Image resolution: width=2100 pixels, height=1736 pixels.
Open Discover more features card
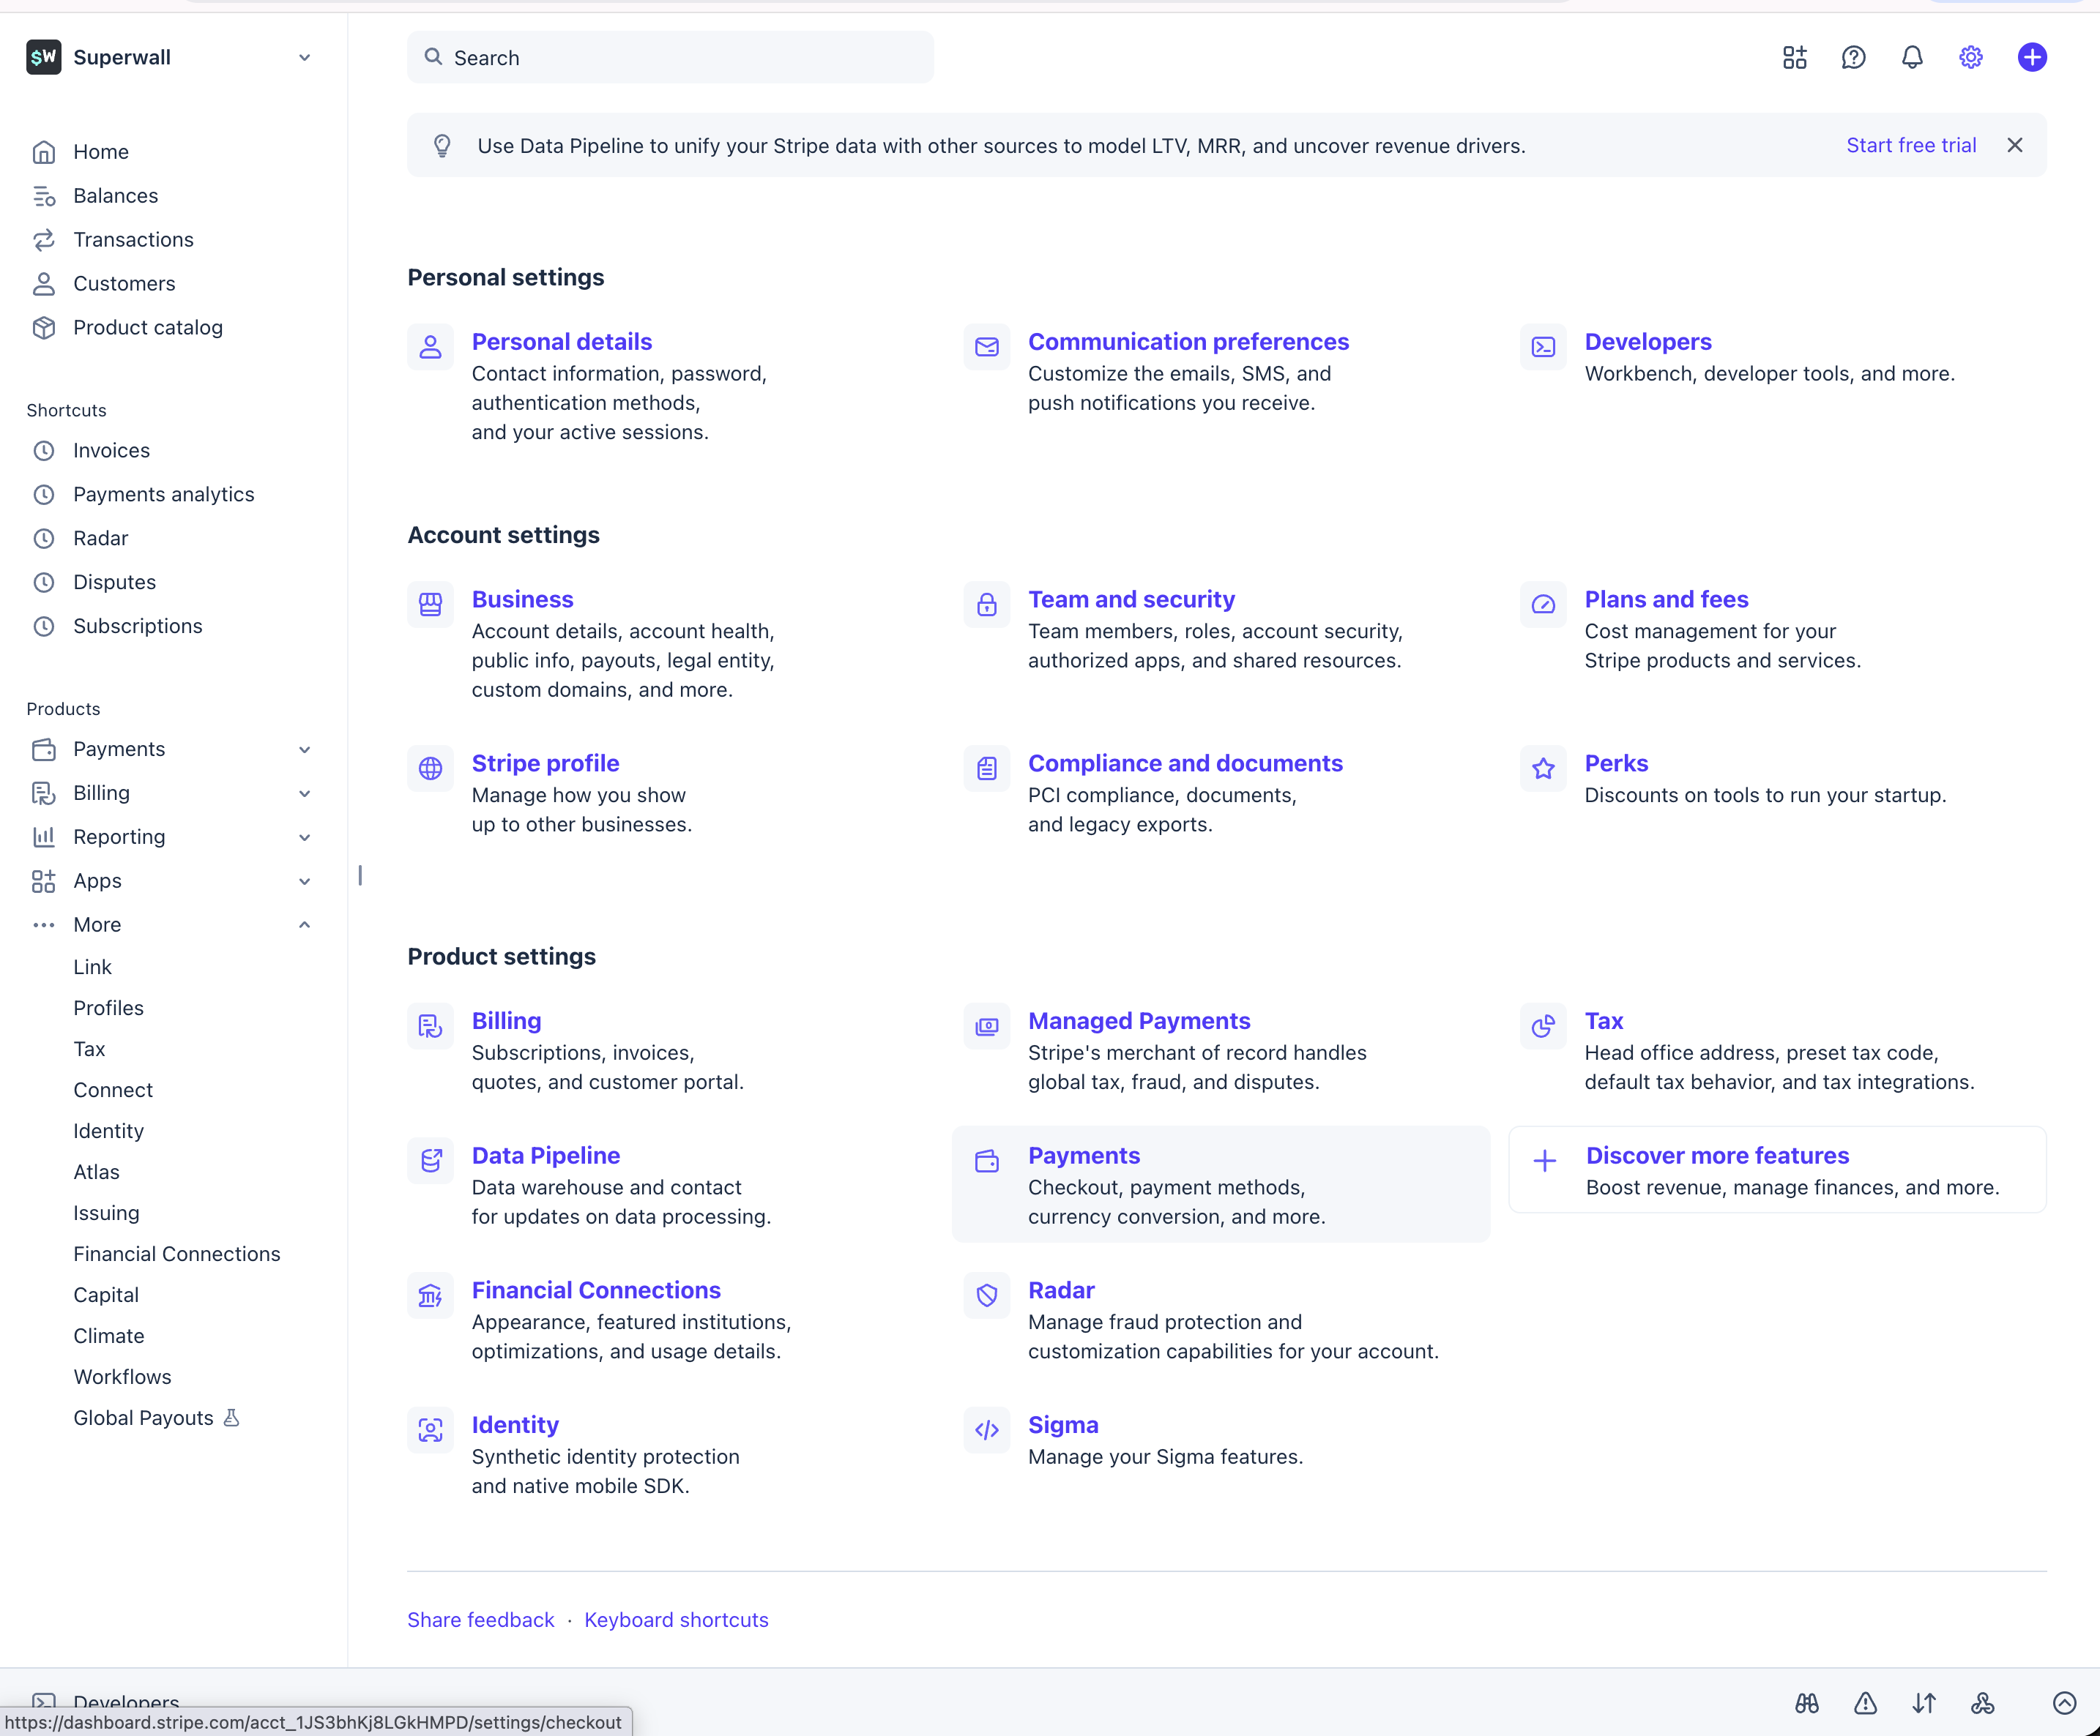click(x=1777, y=1170)
